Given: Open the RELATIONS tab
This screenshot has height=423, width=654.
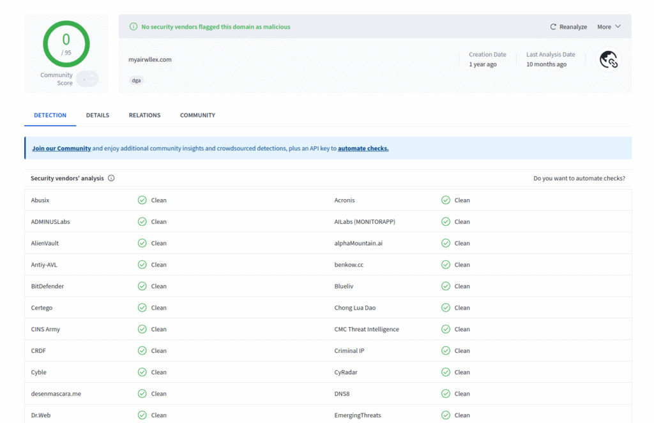Looking at the screenshot, I should point(144,115).
